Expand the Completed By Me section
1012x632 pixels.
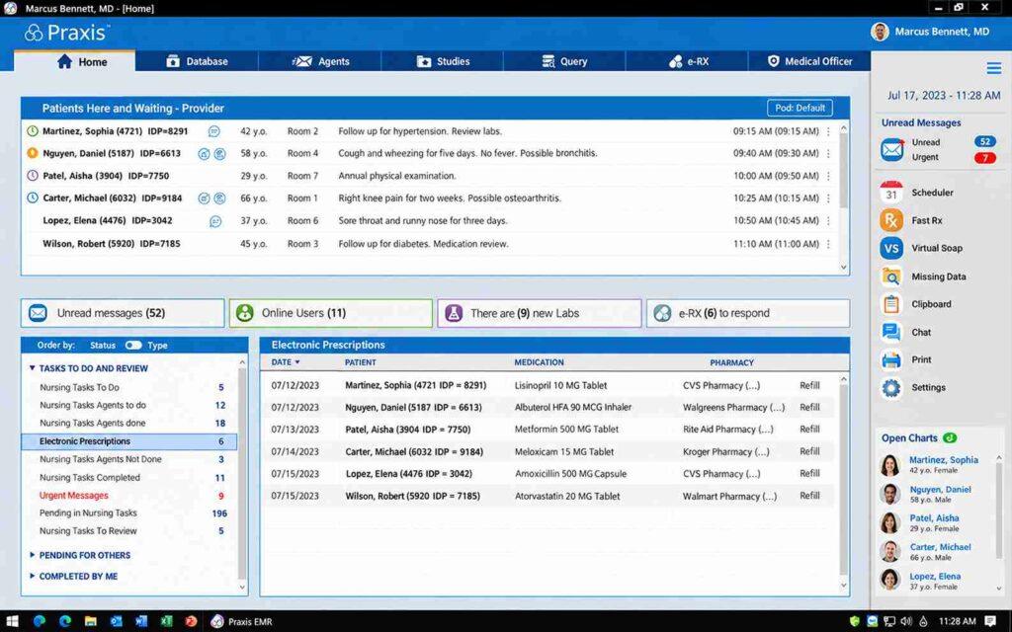point(33,576)
